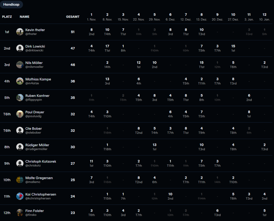The image size is (274, 221).
Task: Click Mathias Kampe's avatar image
Action: tap(20, 81)
